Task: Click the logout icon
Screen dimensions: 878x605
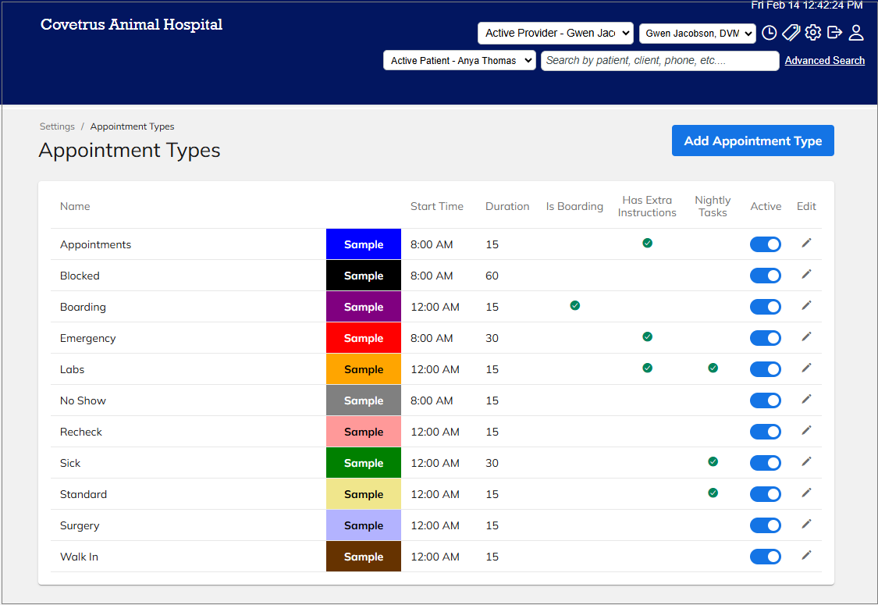Action: [x=835, y=33]
